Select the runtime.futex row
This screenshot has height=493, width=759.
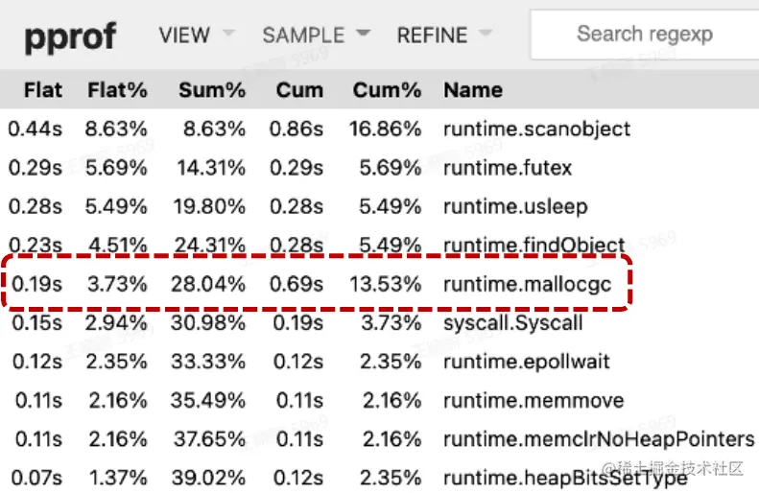pos(507,168)
